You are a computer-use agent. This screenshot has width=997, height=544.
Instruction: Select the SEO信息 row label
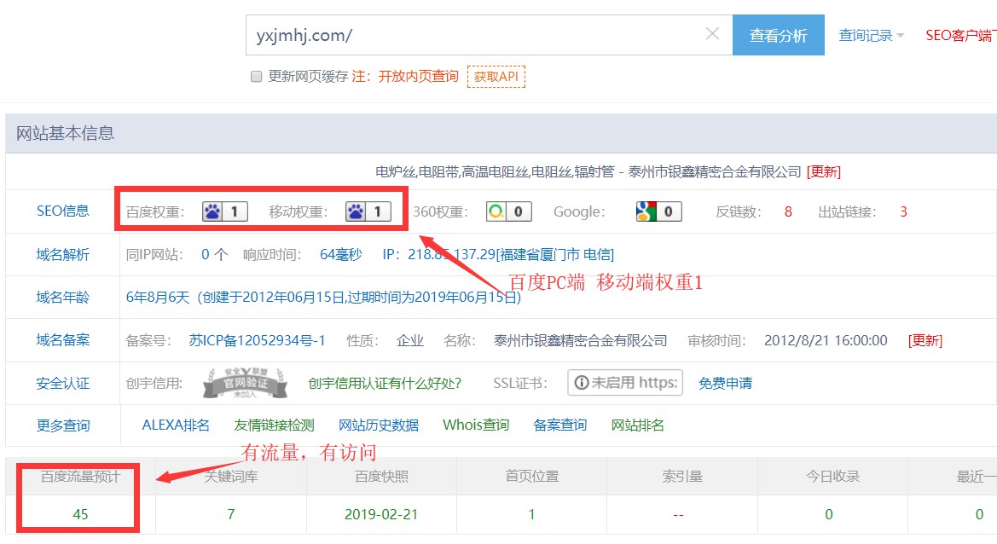(x=63, y=211)
